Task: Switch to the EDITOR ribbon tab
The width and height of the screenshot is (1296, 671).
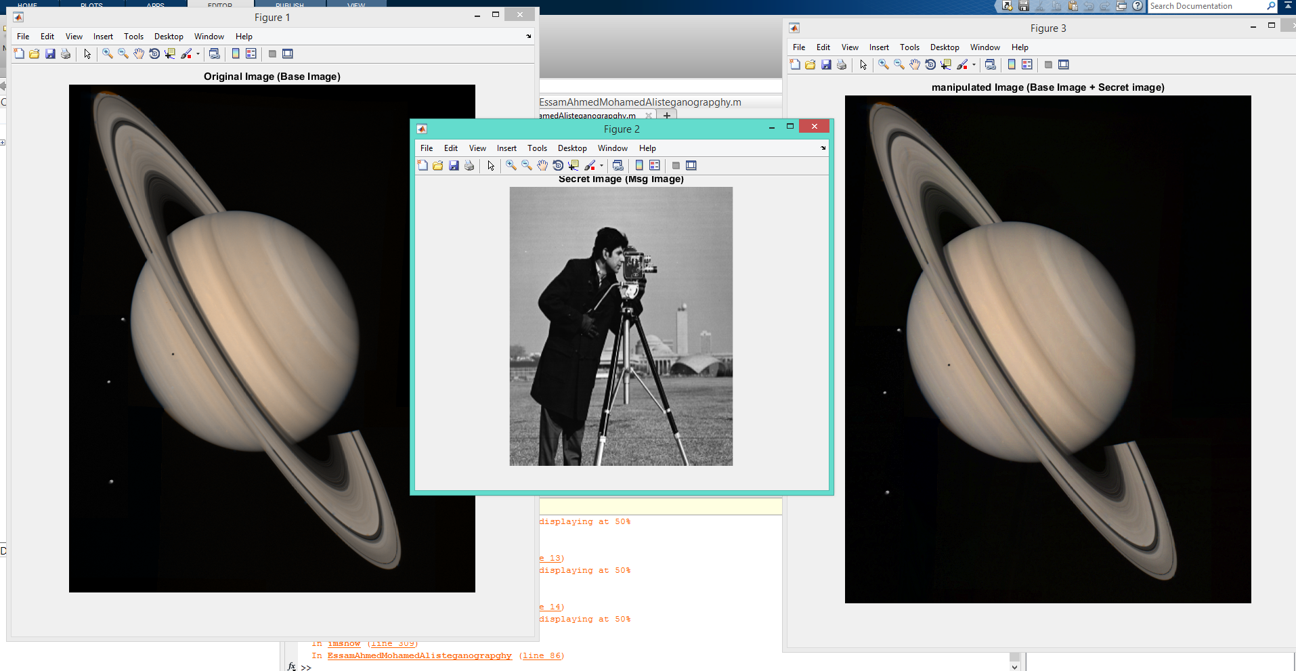Action: click(x=220, y=5)
